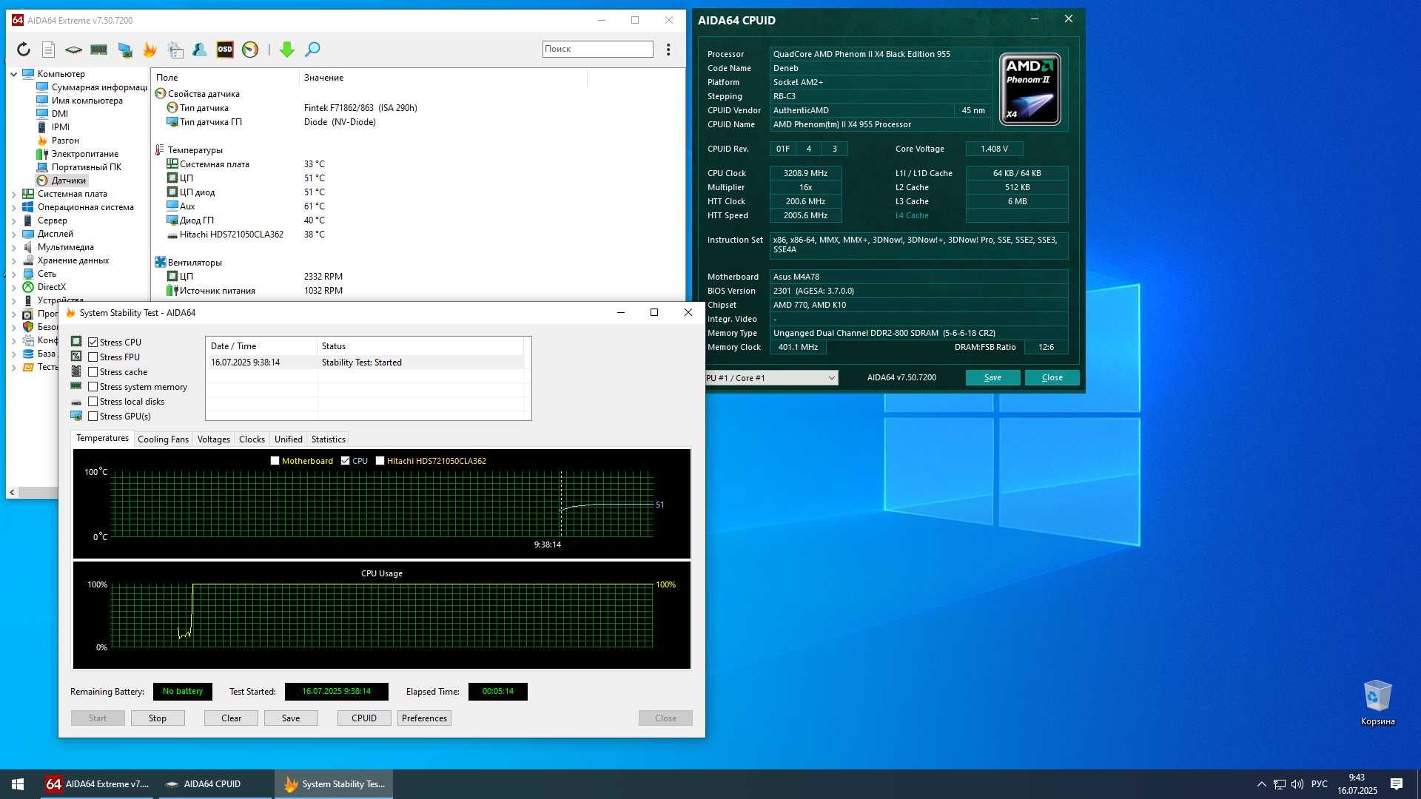
Task: Open the monitor diagnostics toolbar icon
Action: tap(125, 50)
